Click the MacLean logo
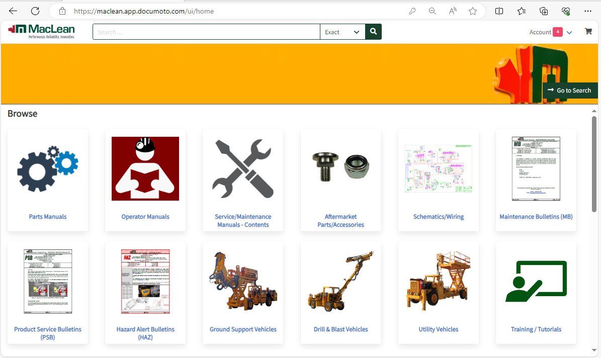Image resolution: width=601 pixels, height=358 pixels. point(42,31)
